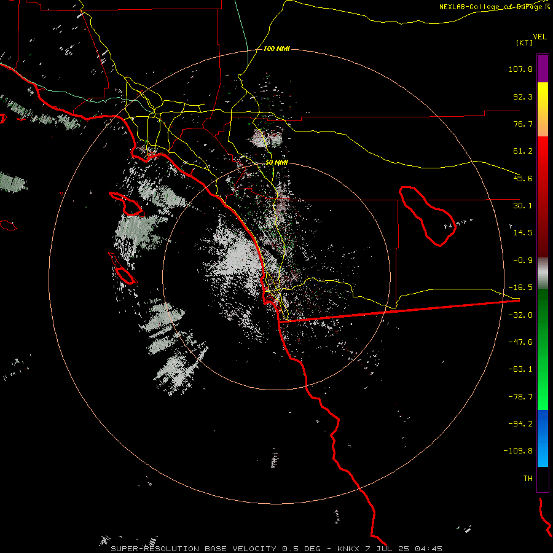Click the VEL label above the color scale
This screenshot has height=553, width=553.
click(x=539, y=37)
